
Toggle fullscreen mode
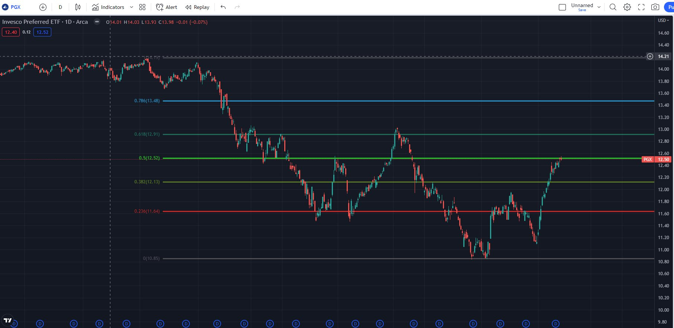point(641,7)
